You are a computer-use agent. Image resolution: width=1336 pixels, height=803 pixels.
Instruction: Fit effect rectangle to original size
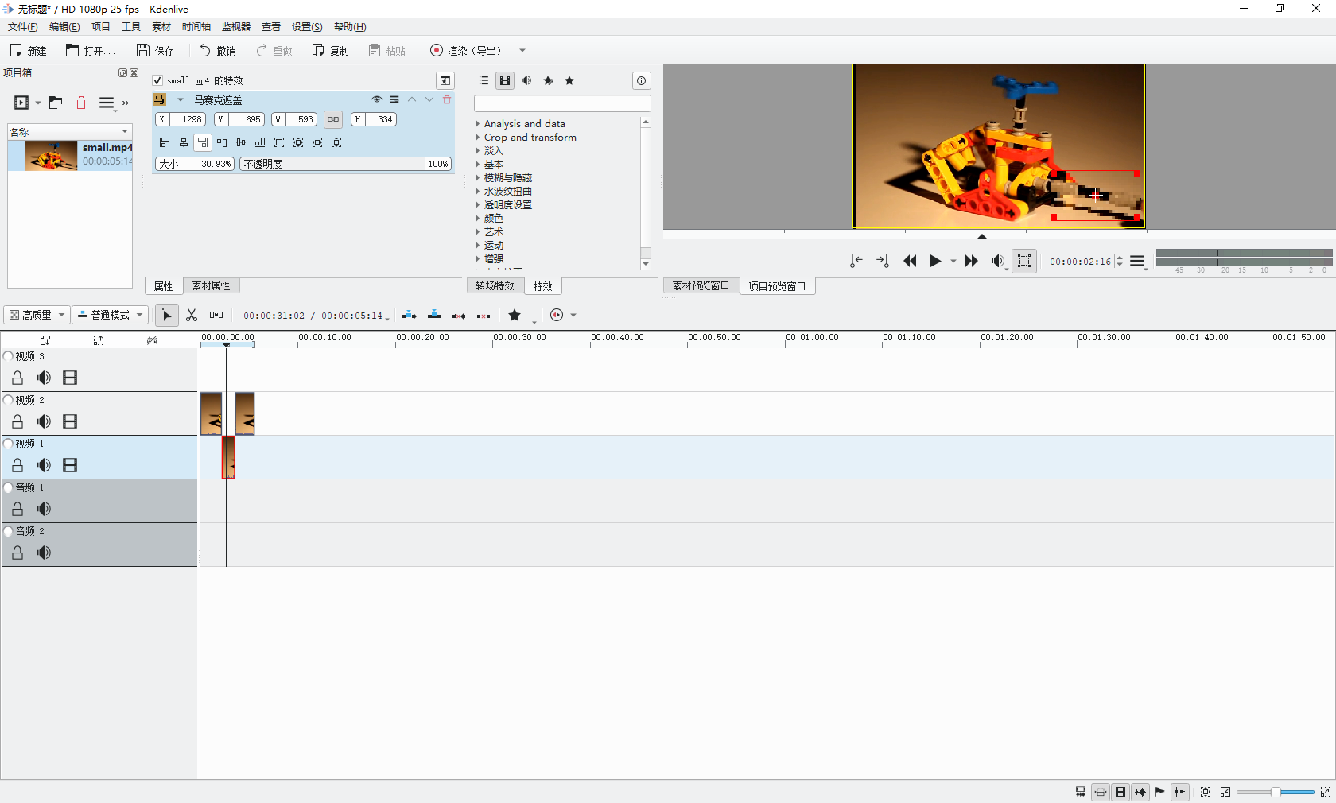coord(279,142)
